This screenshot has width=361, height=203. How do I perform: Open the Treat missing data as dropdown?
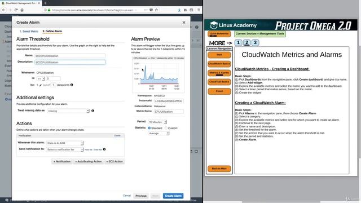(x=68, y=111)
